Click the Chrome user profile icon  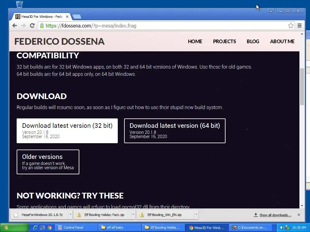coord(271,11)
